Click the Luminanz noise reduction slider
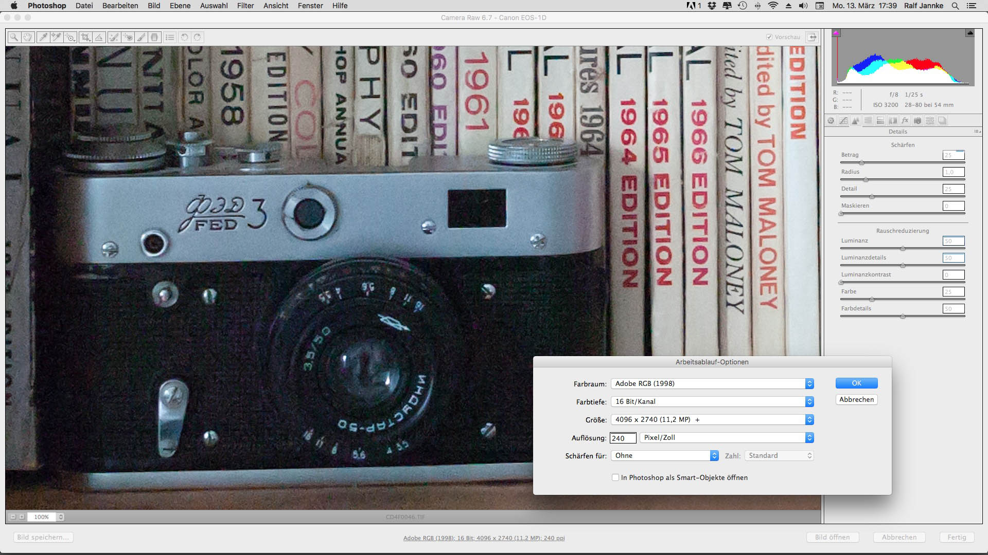Image resolution: width=988 pixels, height=555 pixels. click(903, 248)
